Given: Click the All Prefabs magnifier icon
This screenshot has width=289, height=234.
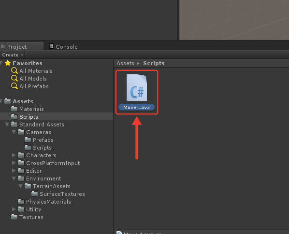Looking at the screenshot, I should tap(14, 86).
